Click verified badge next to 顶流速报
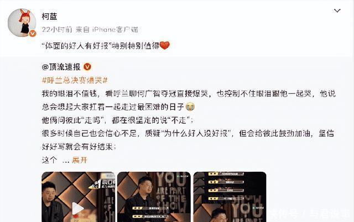Viewport: 354px width, 222px height. pos(87,67)
